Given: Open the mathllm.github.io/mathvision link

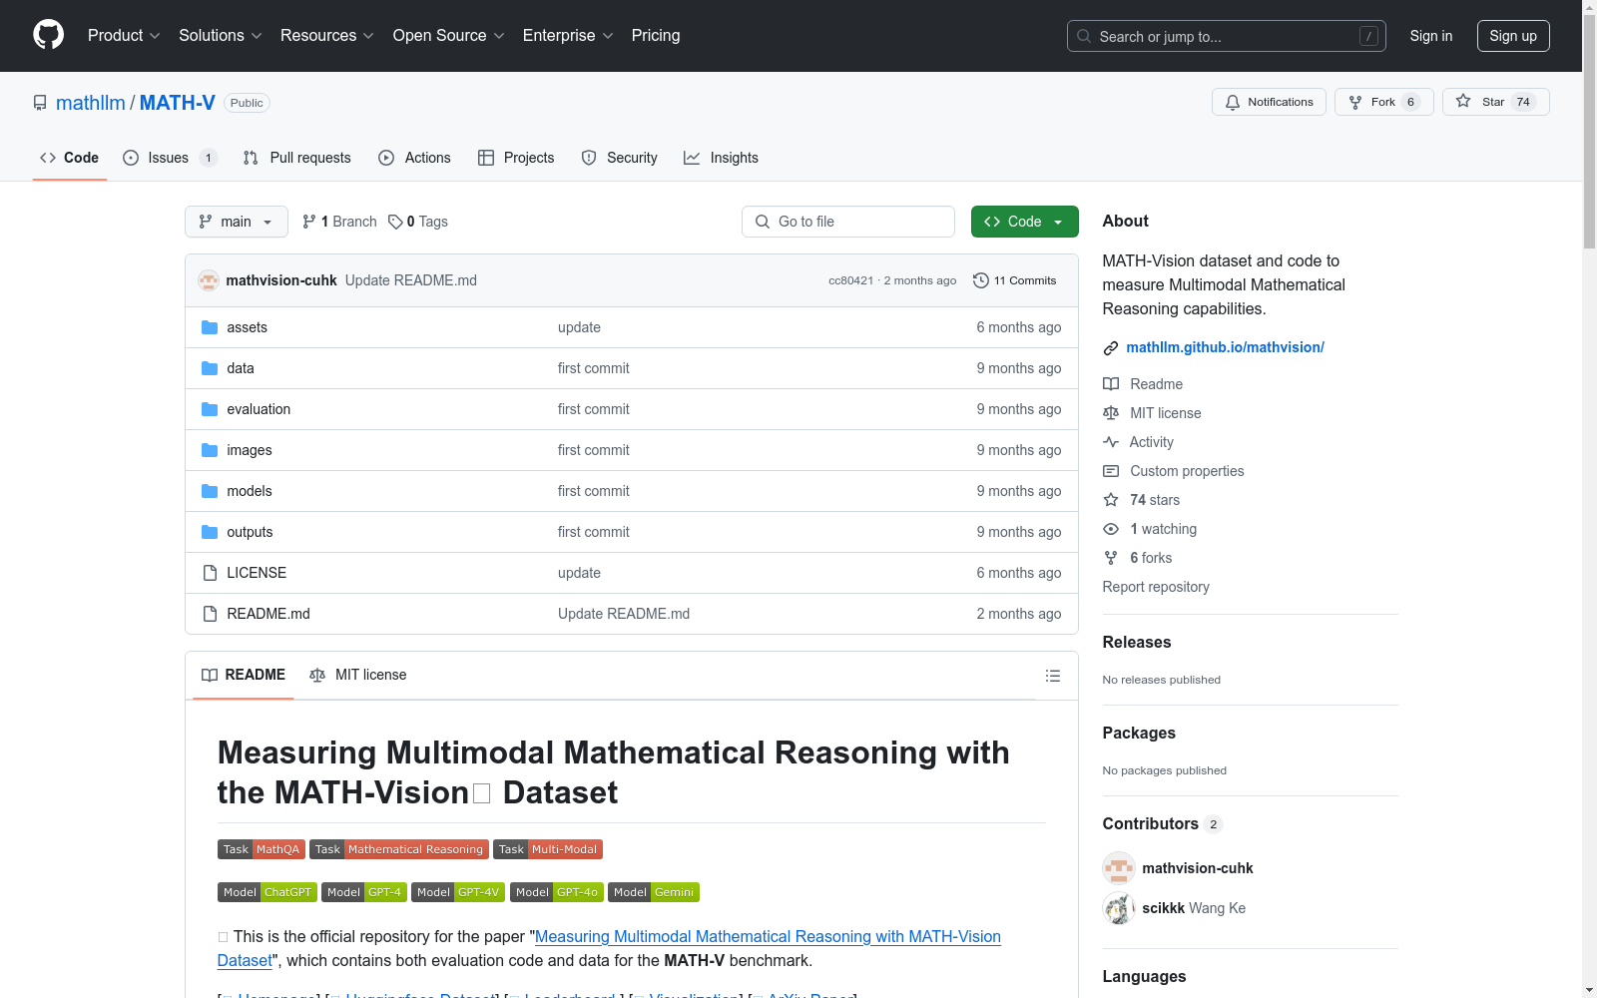Looking at the screenshot, I should [x=1225, y=347].
